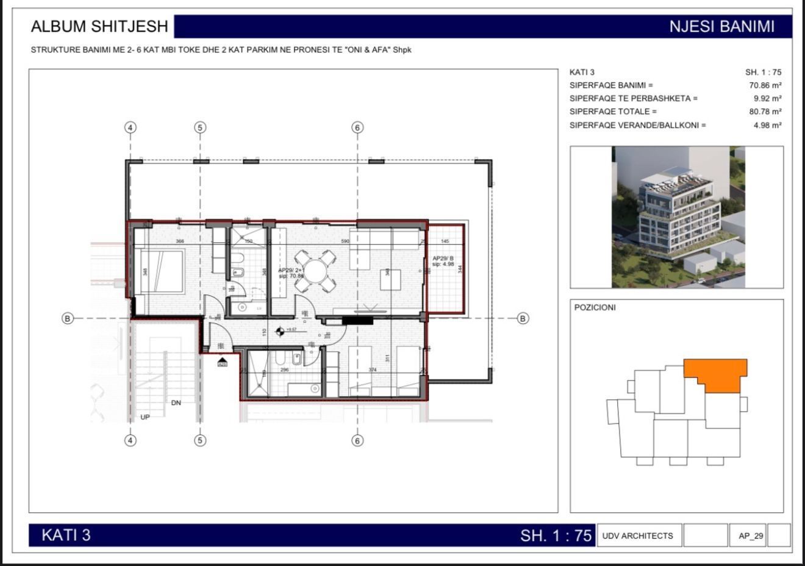Click the black TV unit on wall

(x=357, y=320)
